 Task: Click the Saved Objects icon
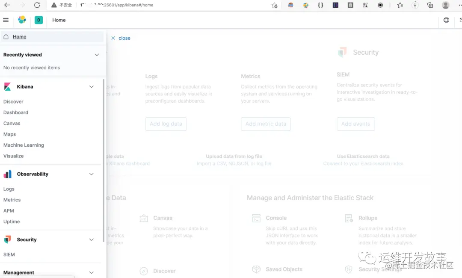256,269
